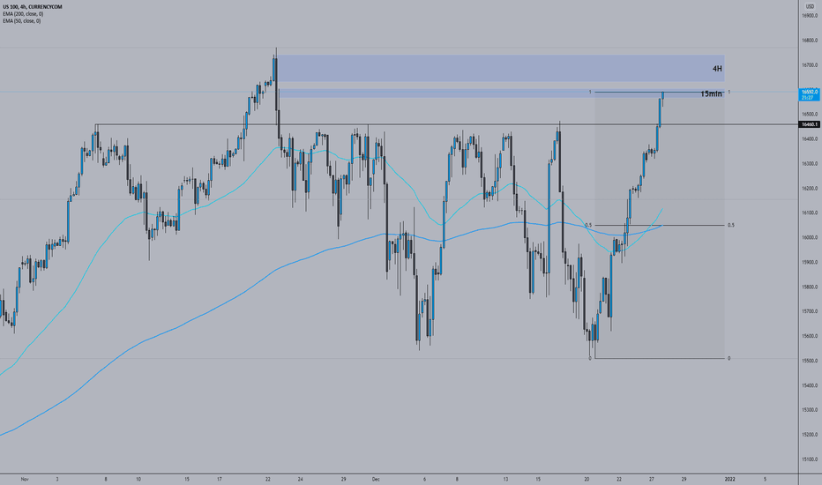Screen dimensions: 822x485
Task: Select the EMA (50, close, 0) legend entry
Action: click(21, 21)
